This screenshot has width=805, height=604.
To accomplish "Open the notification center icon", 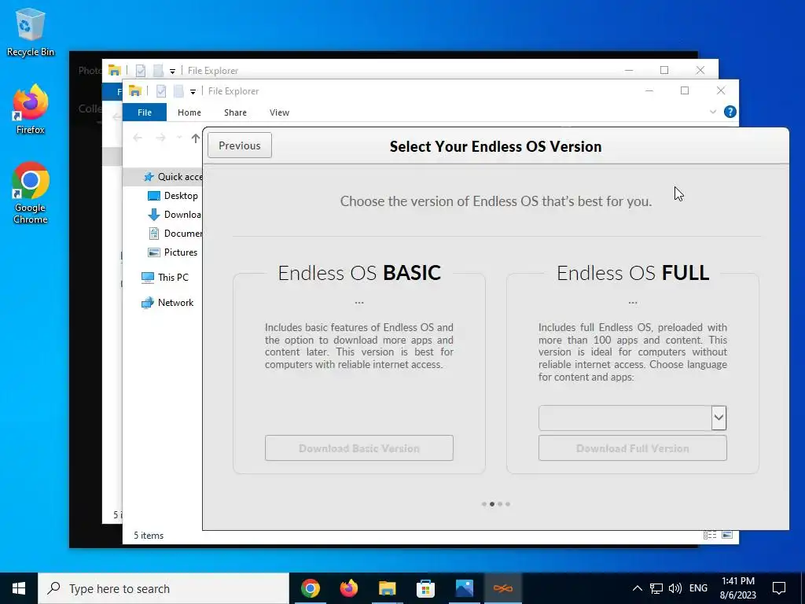I will click(779, 588).
